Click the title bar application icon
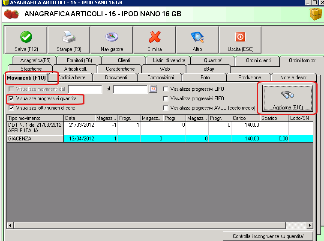The height and width of the screenshot is (241, 324). tap(6, 3)
